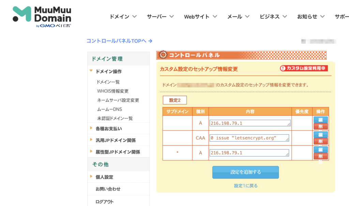The width and height of the screenshot is (349, 206).
Task: Collapse the ドメイン操作 sidebar section
Action: click(x=108, y=72)
